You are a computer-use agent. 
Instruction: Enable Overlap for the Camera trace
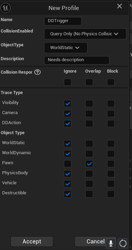point(89,114)
